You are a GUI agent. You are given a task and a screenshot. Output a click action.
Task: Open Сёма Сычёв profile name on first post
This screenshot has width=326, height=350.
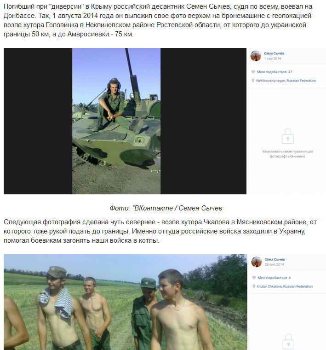coord(274,53)
